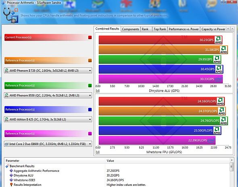Click the Value column header
This screenshot has width=238, height=187.
pyautogui.click(x=167, y=161)
